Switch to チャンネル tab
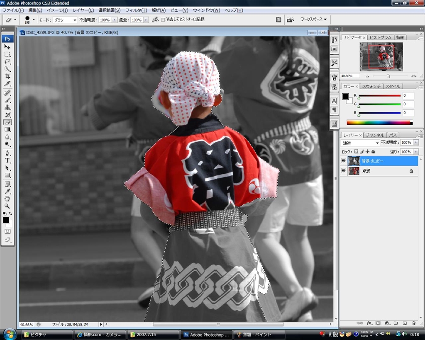Screen dimensions: 425x340 [375, 135]
